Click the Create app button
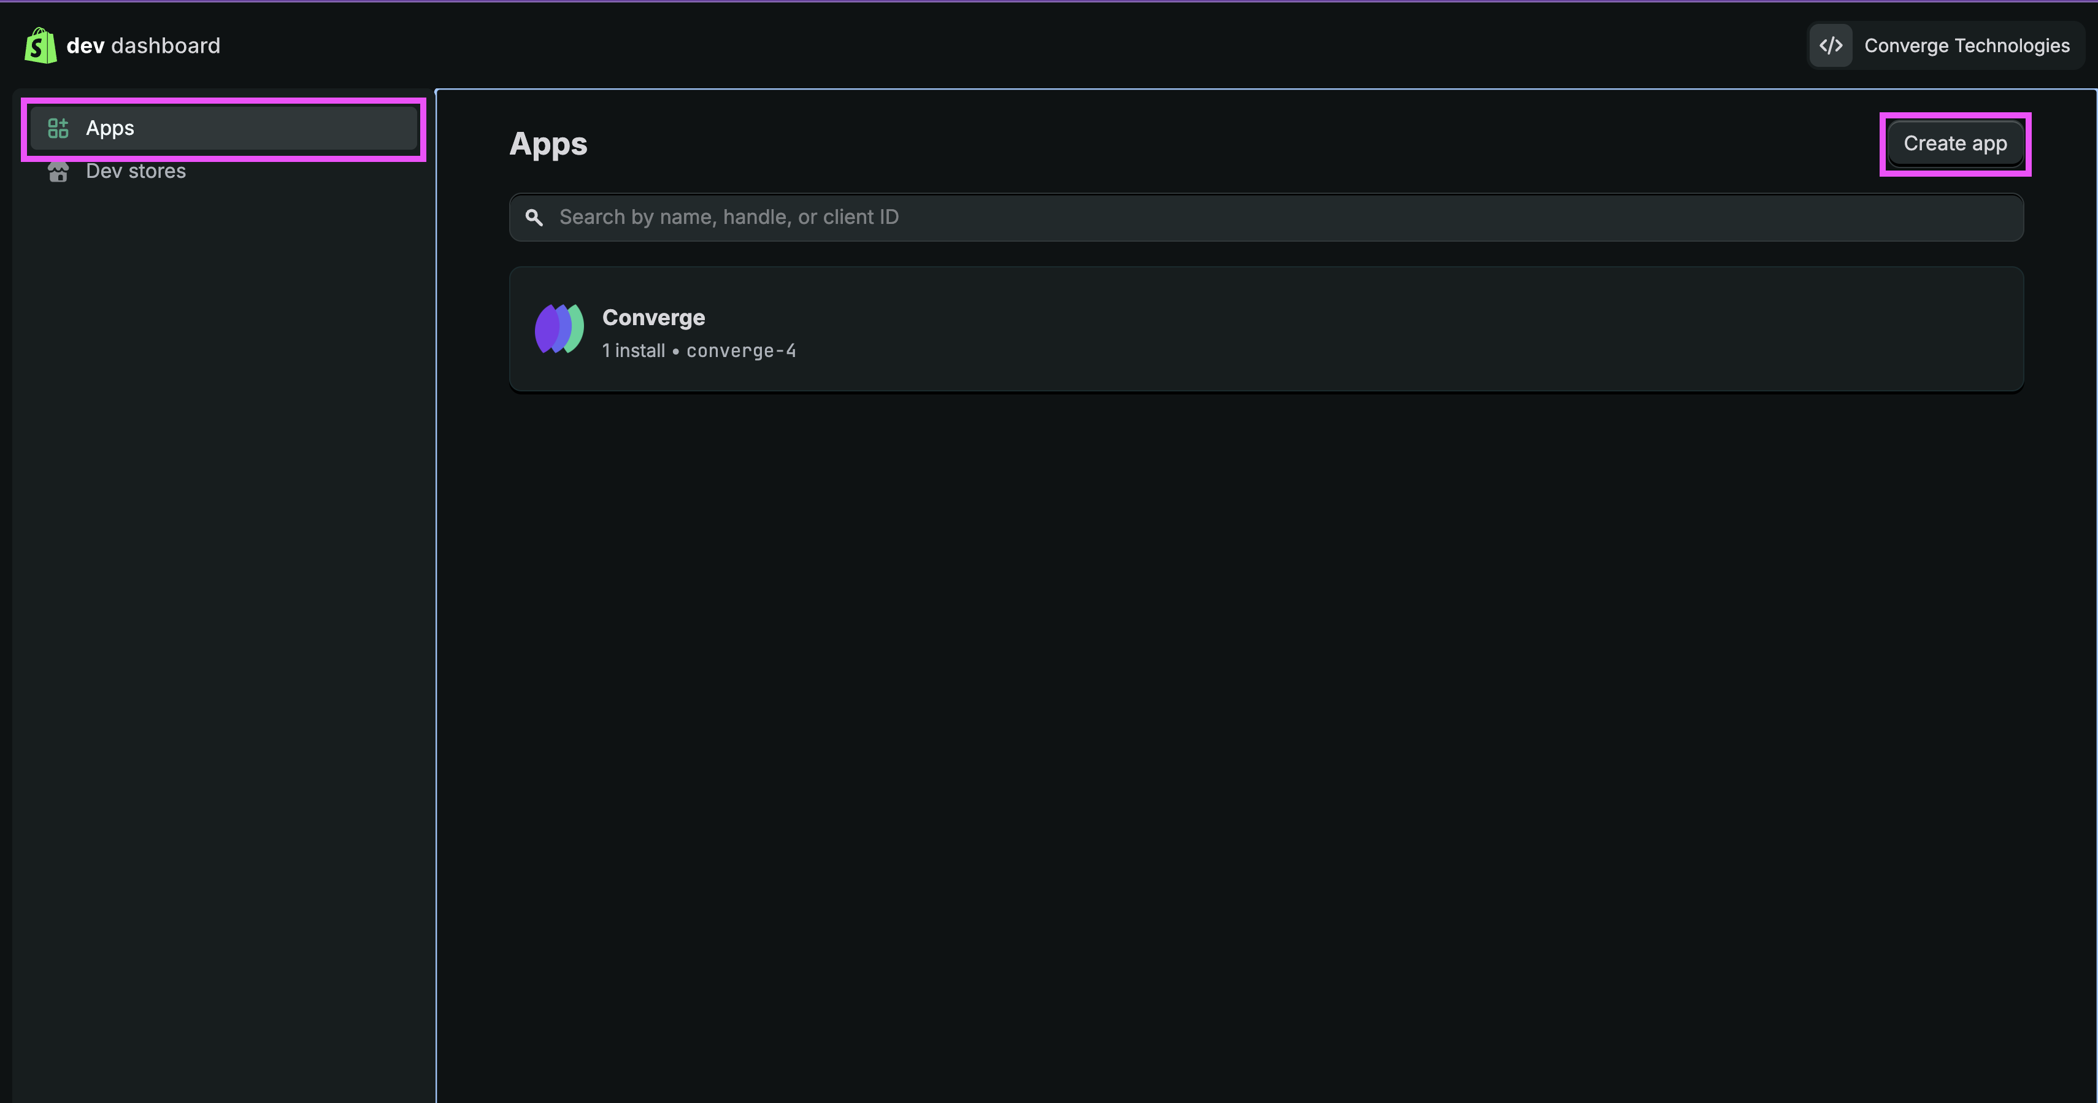2098x1103 pixels. (x=1954, y=144)
